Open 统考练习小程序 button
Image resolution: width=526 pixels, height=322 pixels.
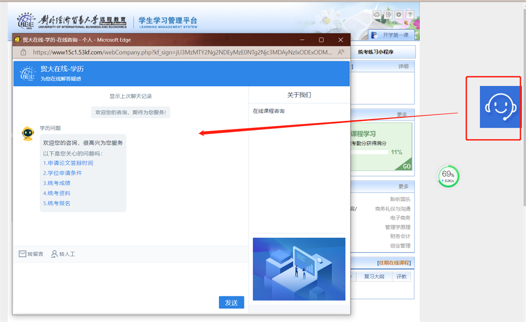382,52
